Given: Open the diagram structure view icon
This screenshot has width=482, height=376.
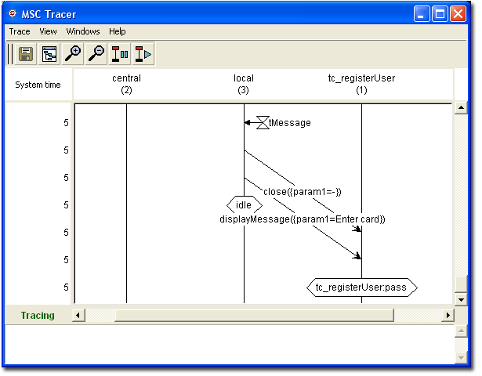Looking at the screenshot, I should pyautogui.click(x=49, y=54).
